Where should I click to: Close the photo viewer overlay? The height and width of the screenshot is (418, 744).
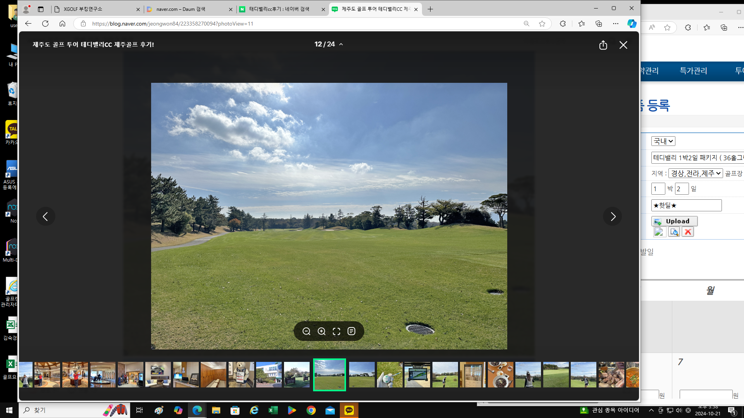tap(623, 45)
